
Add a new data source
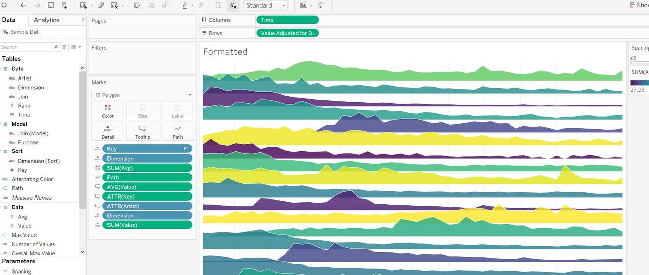64,5
